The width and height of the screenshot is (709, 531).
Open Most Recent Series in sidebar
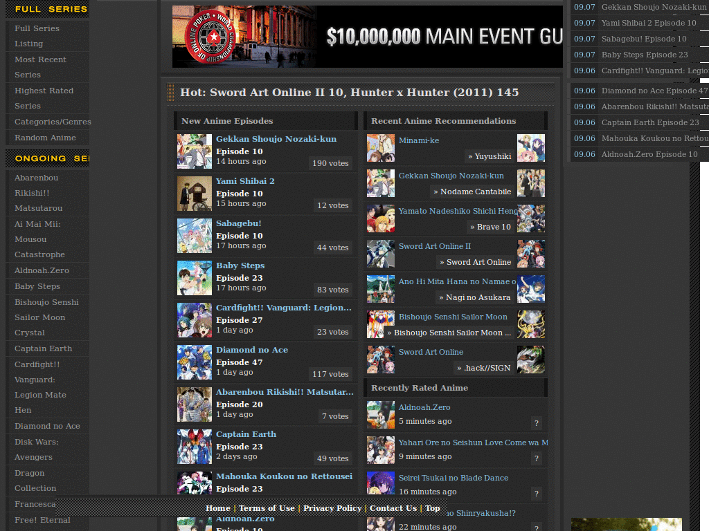tap(40, 67)
